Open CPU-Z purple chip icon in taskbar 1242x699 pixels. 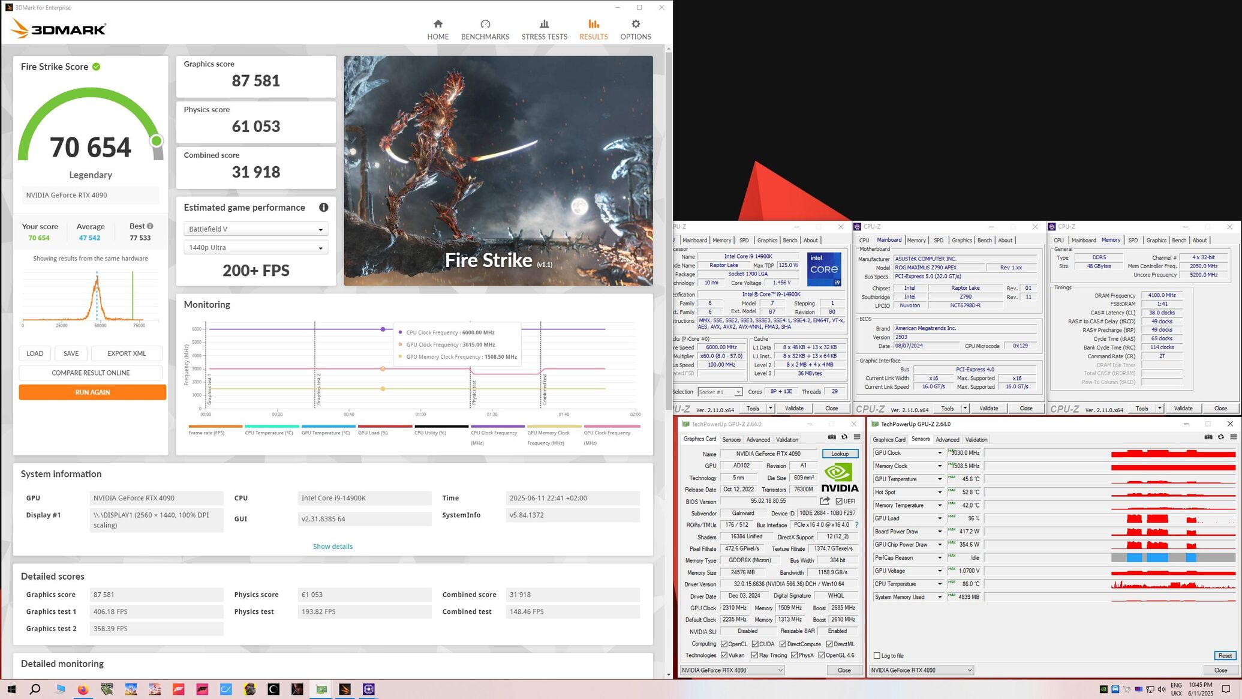point(368,689)
